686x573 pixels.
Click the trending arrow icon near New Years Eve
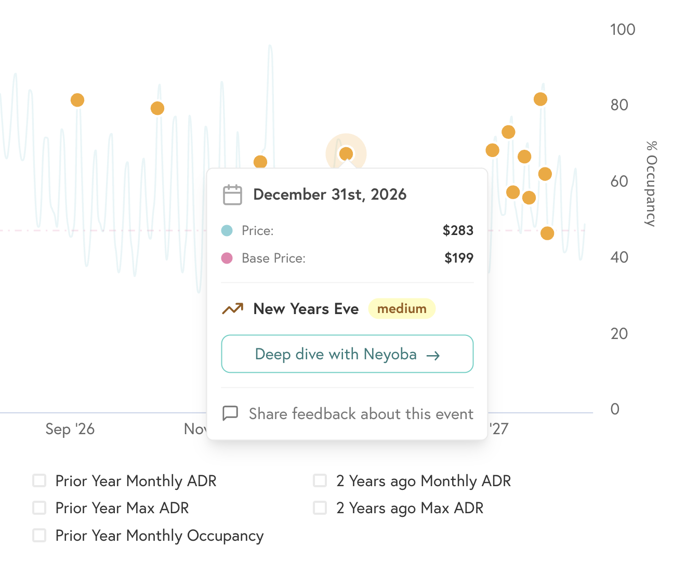point(233,308)
